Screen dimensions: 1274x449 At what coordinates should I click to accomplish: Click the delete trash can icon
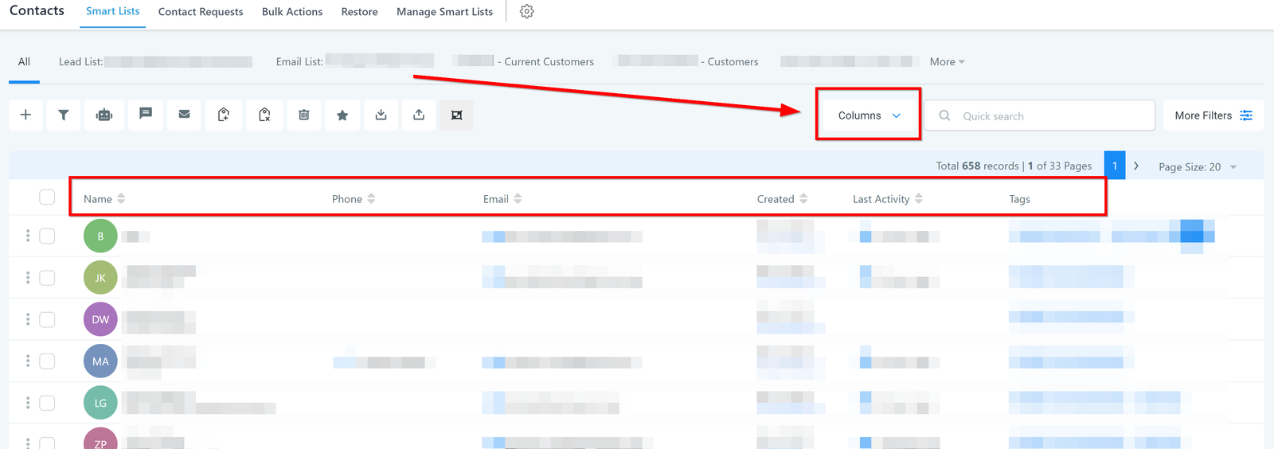pos(304,115)
